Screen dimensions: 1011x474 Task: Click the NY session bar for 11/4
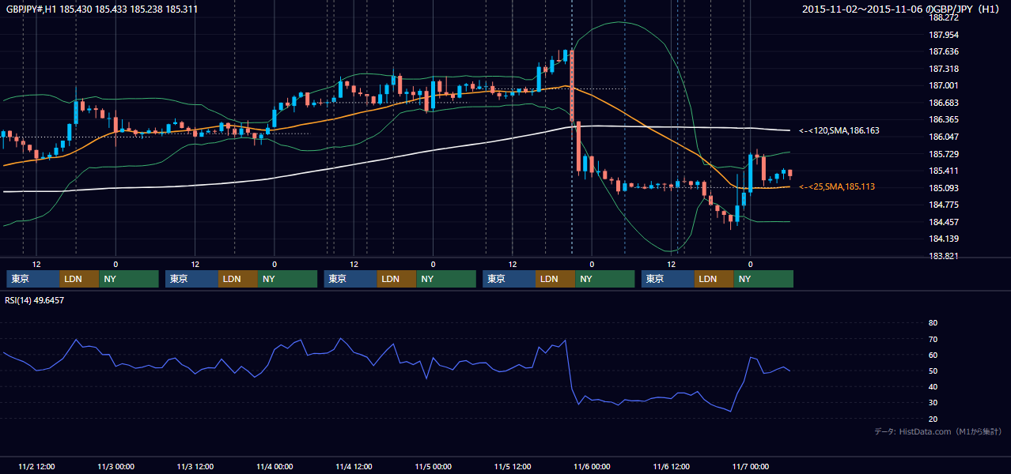click(x=446, y=279)
